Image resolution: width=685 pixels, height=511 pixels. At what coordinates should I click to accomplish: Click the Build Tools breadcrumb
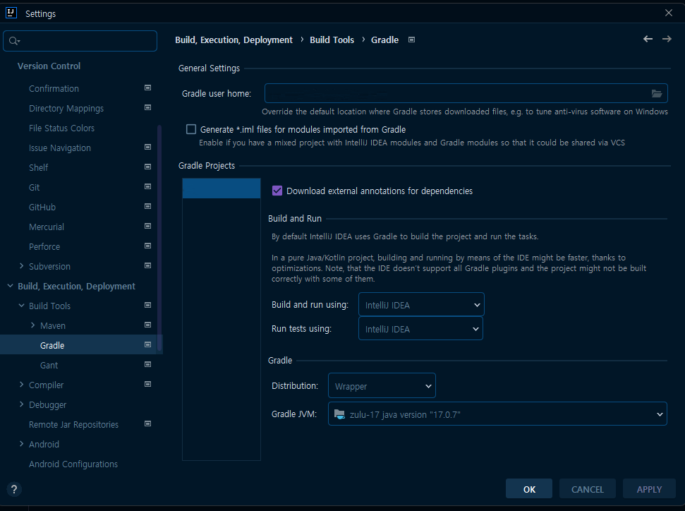332,40
